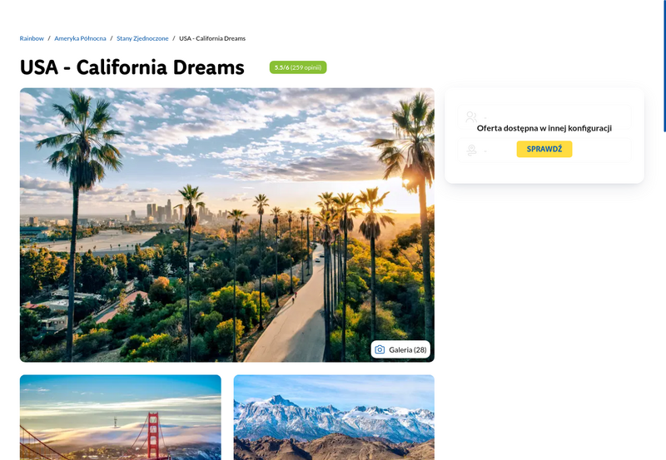Click the page's vertical scrollbar thumb
Image resolution: width=666 pixels, height=460 pixels.
coord(664,66)
